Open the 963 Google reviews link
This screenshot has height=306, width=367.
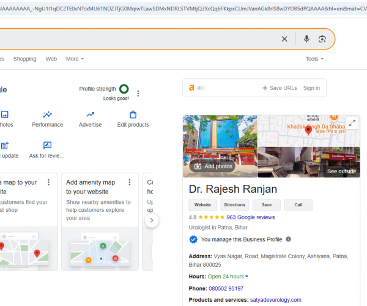(x=250, y=217)
